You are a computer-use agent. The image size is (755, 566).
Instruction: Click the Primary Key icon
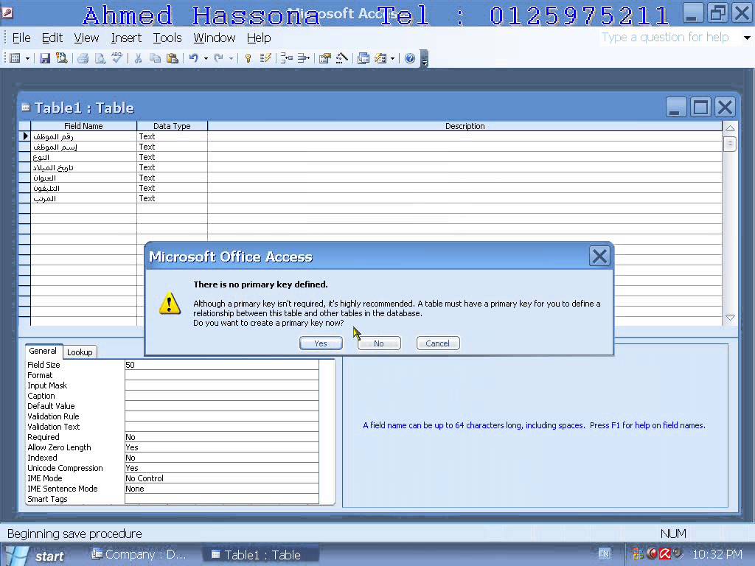[x=248, y=58]
